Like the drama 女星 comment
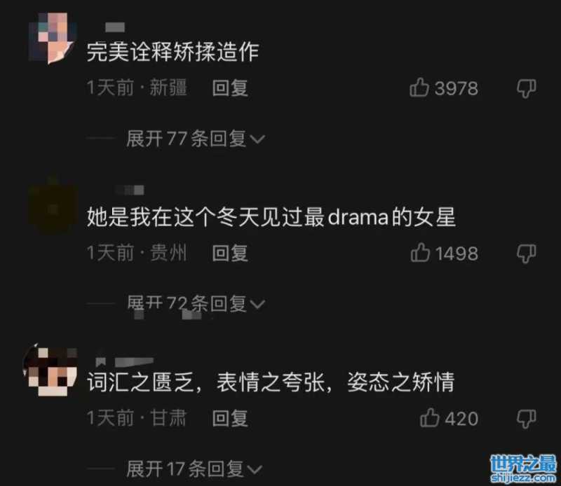Viewport: 561px width, 486px height. [420, 253]
